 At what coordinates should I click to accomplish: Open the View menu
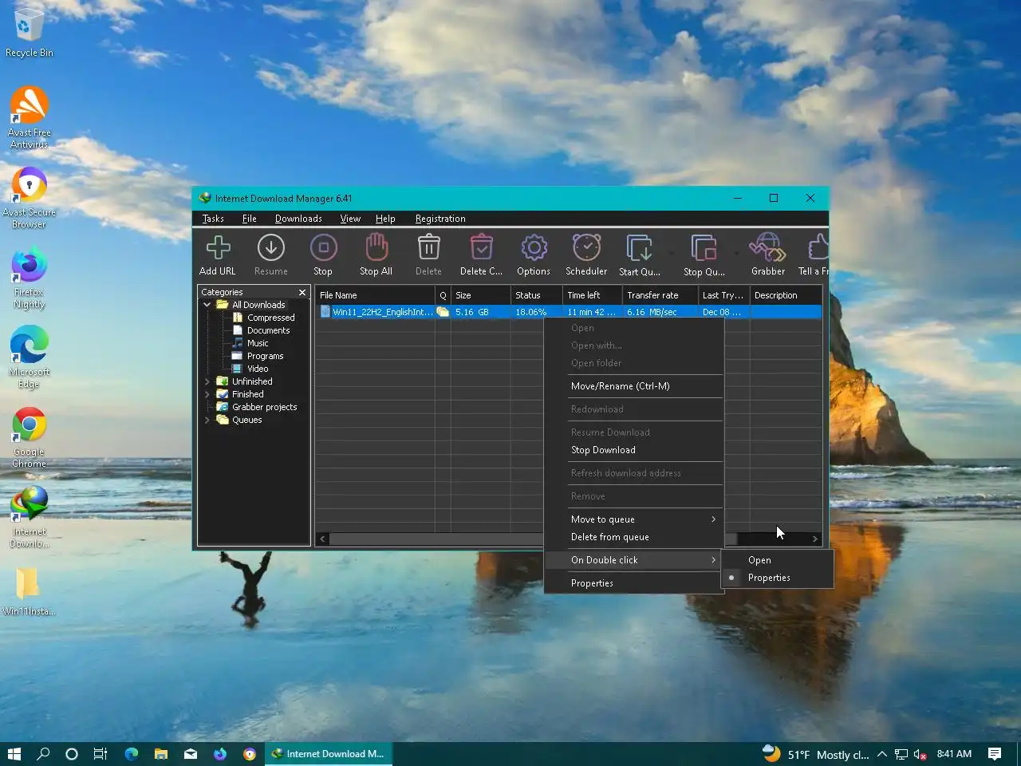tap(350, 219)
